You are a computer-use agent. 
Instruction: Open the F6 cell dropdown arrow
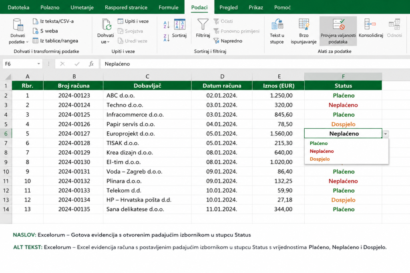[386, 134]
